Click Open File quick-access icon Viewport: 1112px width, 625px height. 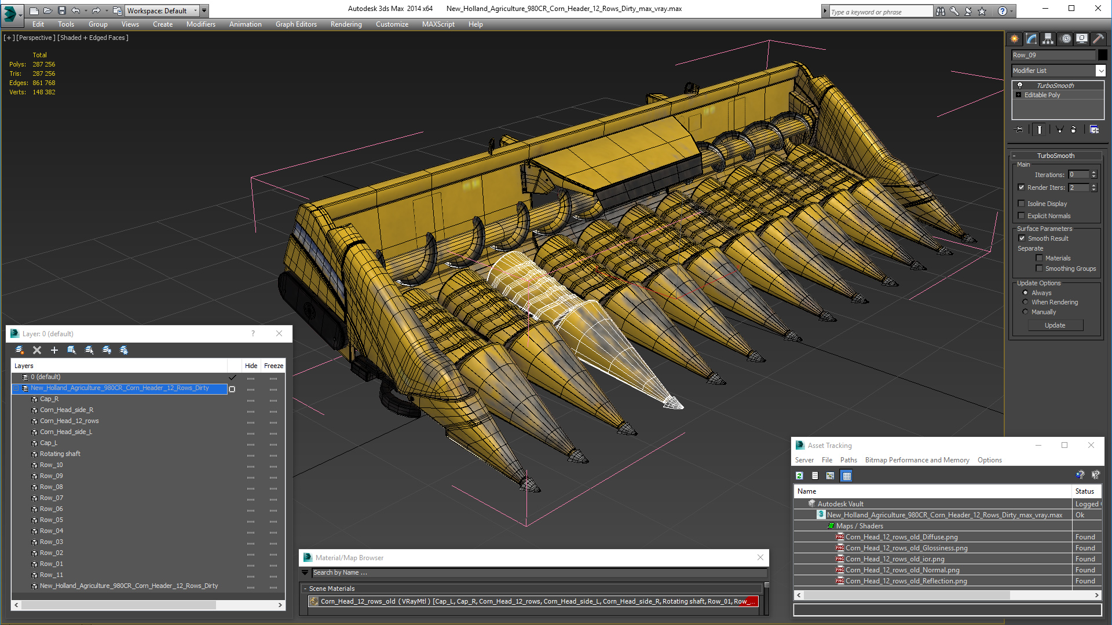coord(47,10)
